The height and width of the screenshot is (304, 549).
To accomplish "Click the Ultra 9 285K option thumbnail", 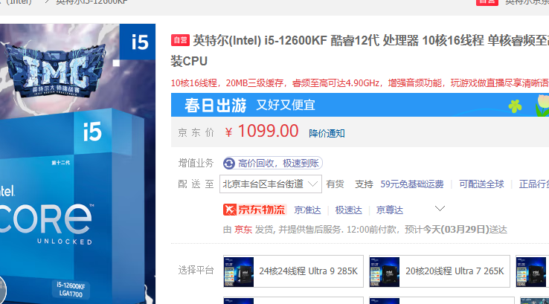I will coord(239,272).
